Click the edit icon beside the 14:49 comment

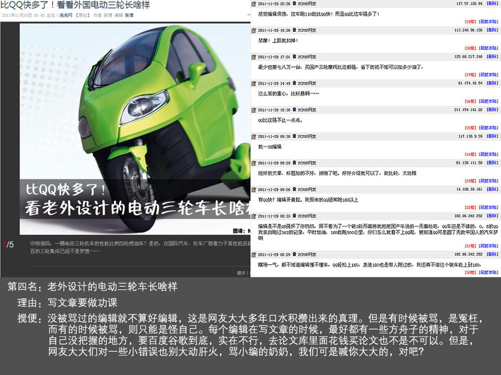click(254, 83)
